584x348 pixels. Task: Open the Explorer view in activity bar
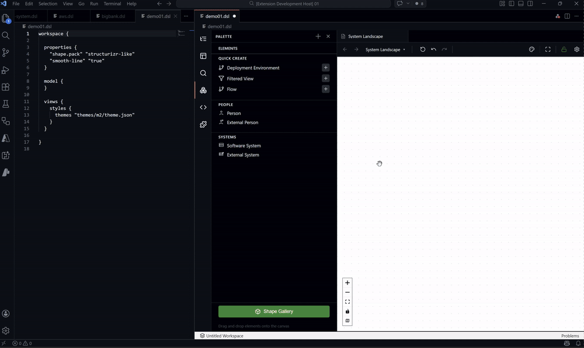point(6,18)
